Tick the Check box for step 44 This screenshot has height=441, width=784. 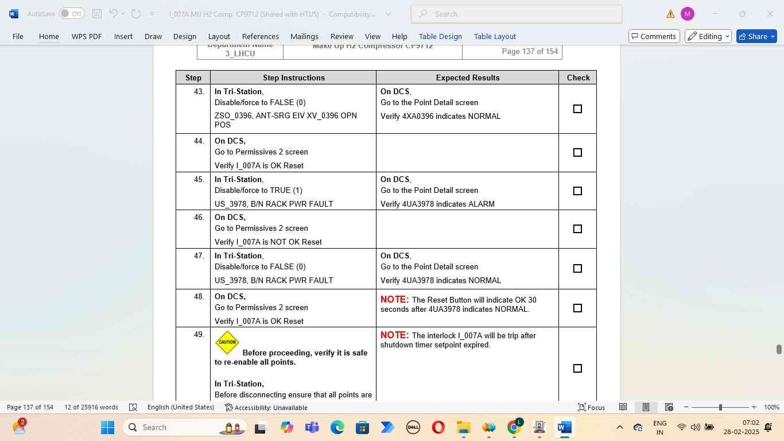577,152
